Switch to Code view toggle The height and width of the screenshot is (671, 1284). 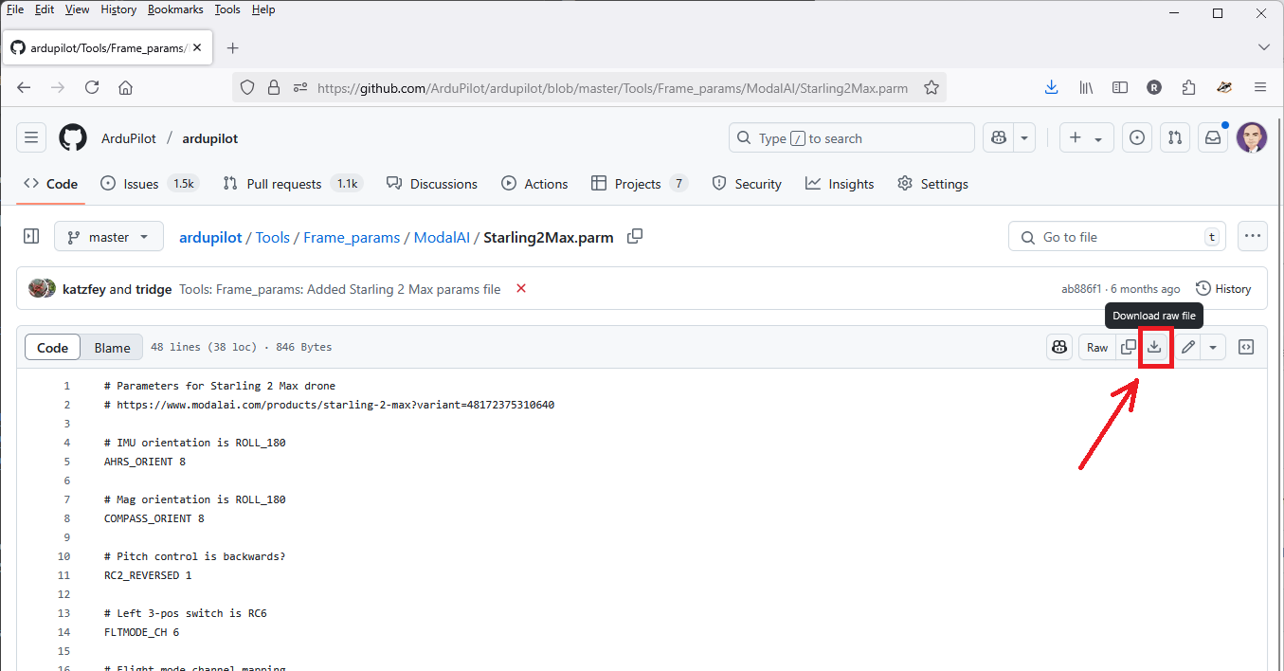coord(52,348)
